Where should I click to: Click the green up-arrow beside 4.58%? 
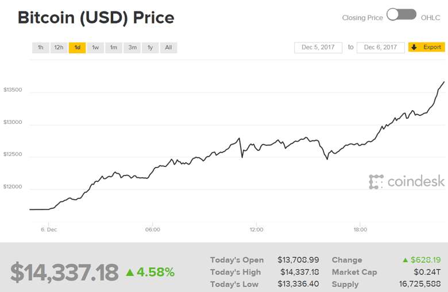pos(130,272)
